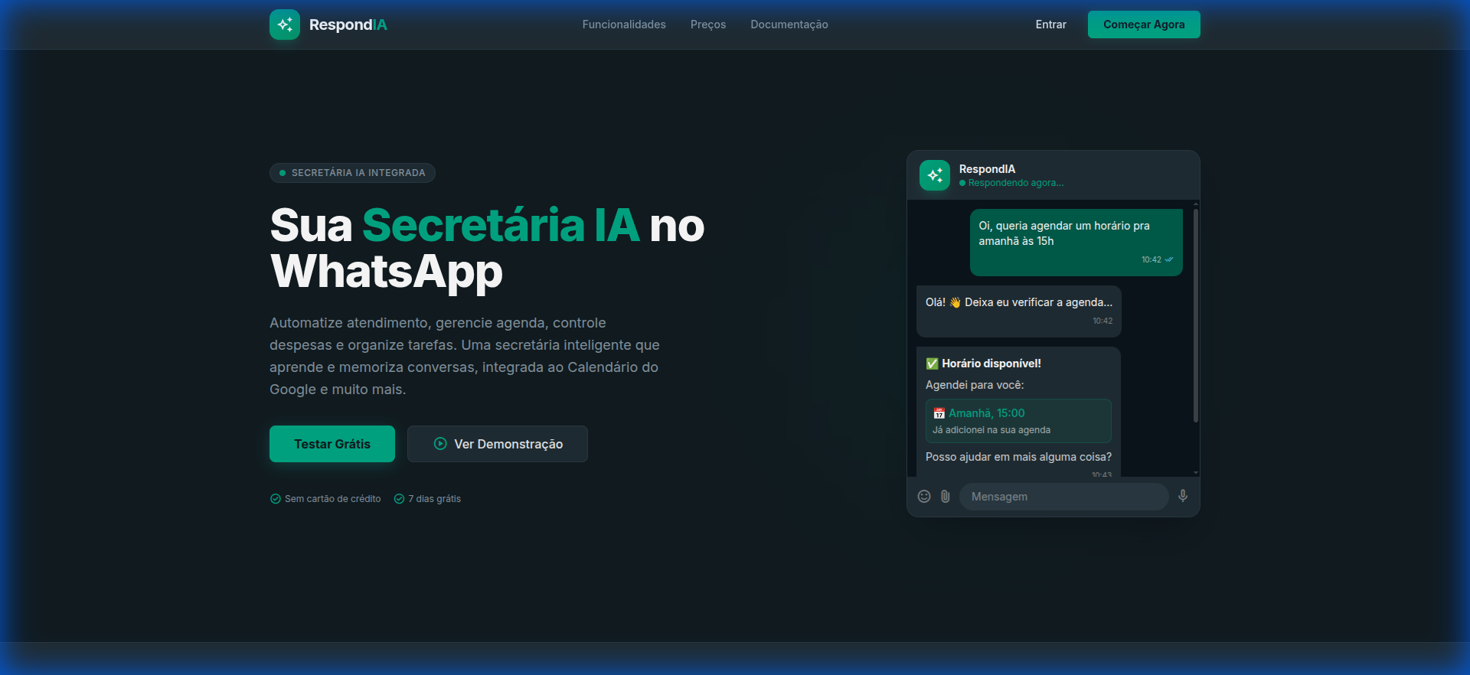Image resolution: width=1470 pixels, height=675 pixels.
Task: Click the RespondIA sparkle logo in header
Action: coord(285,24)
